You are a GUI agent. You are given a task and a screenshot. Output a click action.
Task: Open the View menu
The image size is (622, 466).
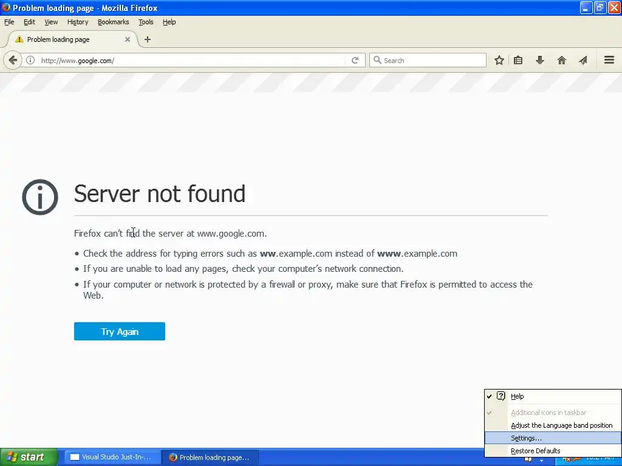tap(51, 22)
